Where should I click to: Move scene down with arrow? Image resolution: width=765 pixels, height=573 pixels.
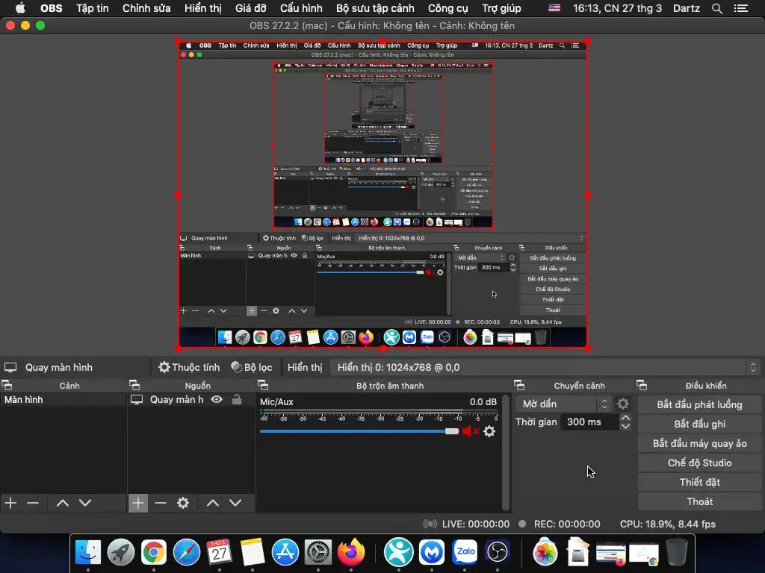pyautogui.click(x=85, y=503)
